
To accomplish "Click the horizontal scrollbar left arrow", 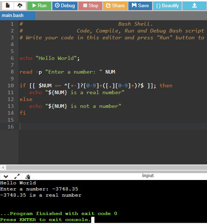I will point(3,167).
